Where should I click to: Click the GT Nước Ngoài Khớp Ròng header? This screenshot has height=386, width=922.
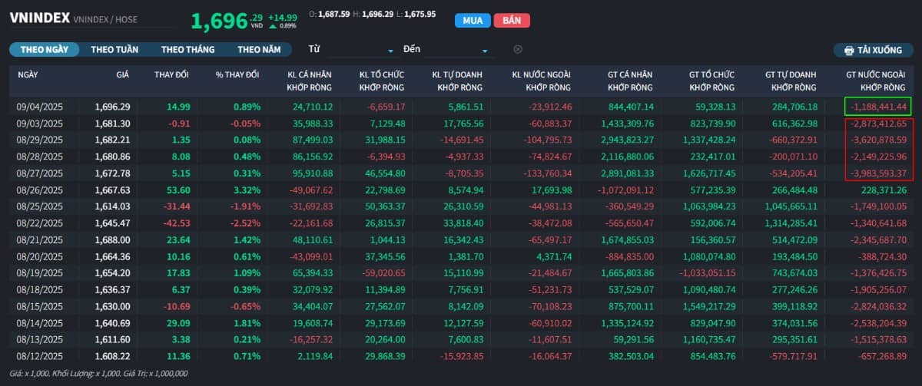(x=876, y=81)
